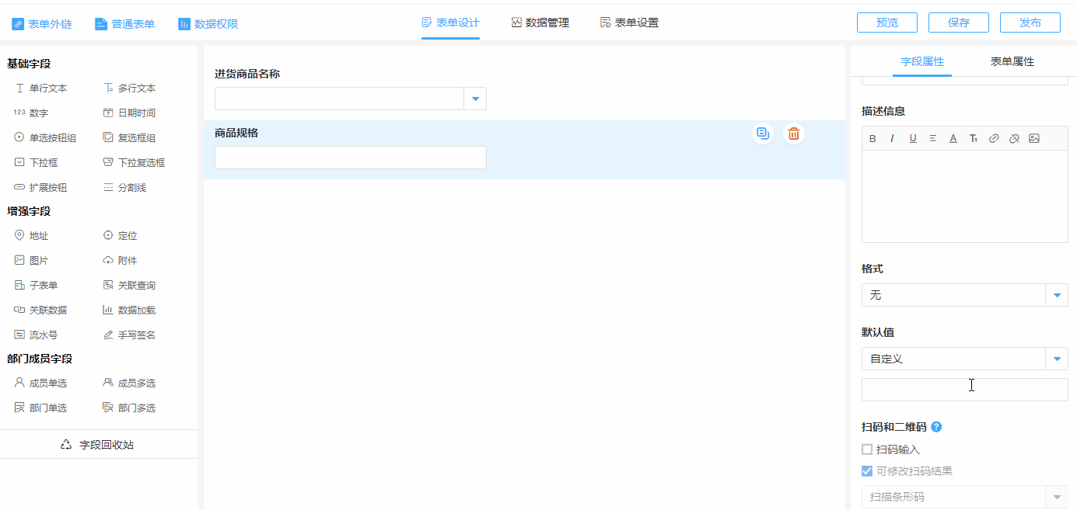Click the 预览 button
Viewport: 1077px width, 510px height.
pos(886,23)
